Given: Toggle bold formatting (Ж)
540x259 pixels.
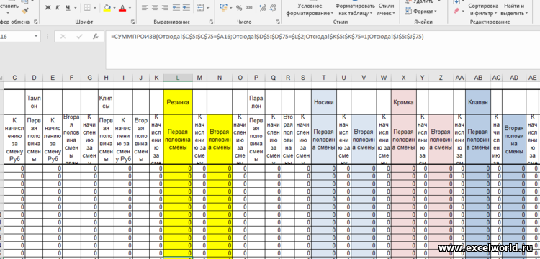Looking at the screenshot, I should [x=48, y=8].
